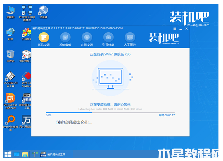Open the 人工服务 chat icon
The width and height of the screenshot is (223, 161).
click(x=130, y=37)
